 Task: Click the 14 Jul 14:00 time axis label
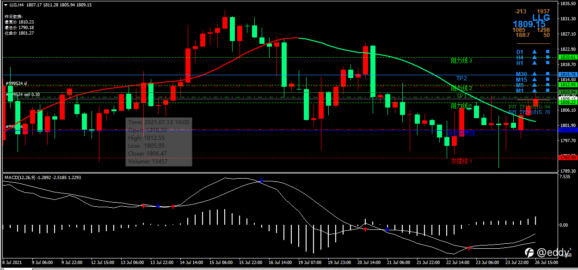coord(191,262)
